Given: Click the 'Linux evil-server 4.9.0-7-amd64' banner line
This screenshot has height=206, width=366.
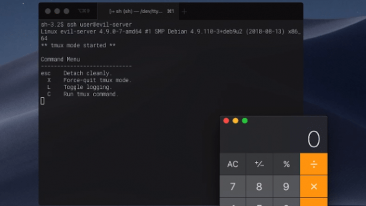Looking at the screenshot, I should point(170,35).
